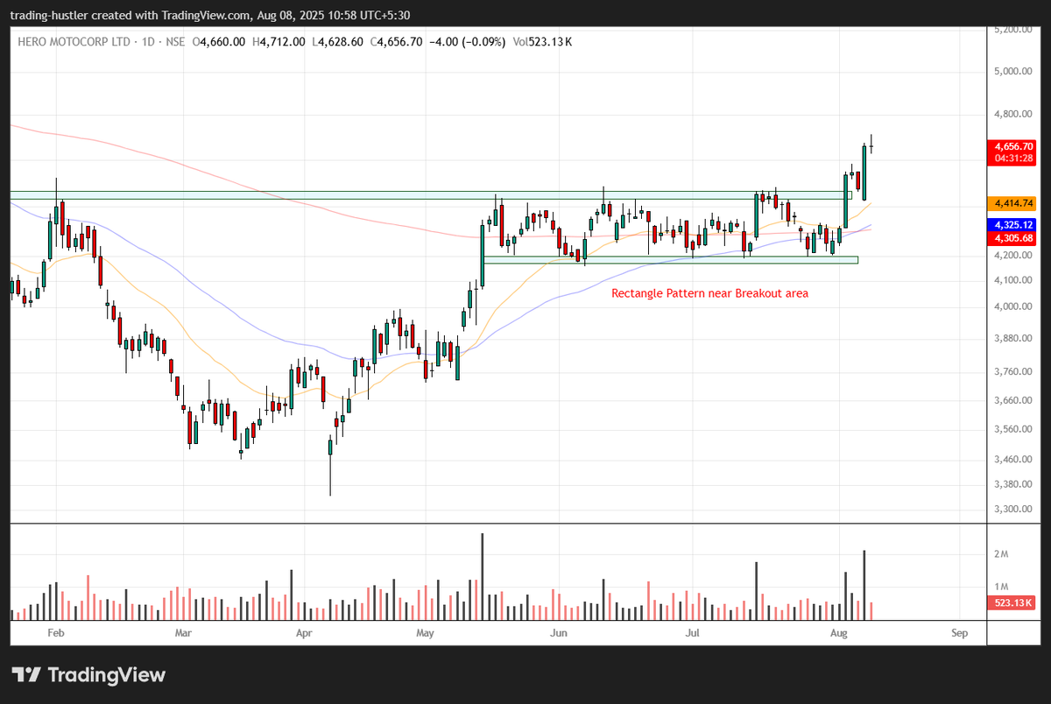Viewport: 1051px width, 704px height.
Task: Click the 3,460.00 price axis label
Action: (x=1012, y=459)
